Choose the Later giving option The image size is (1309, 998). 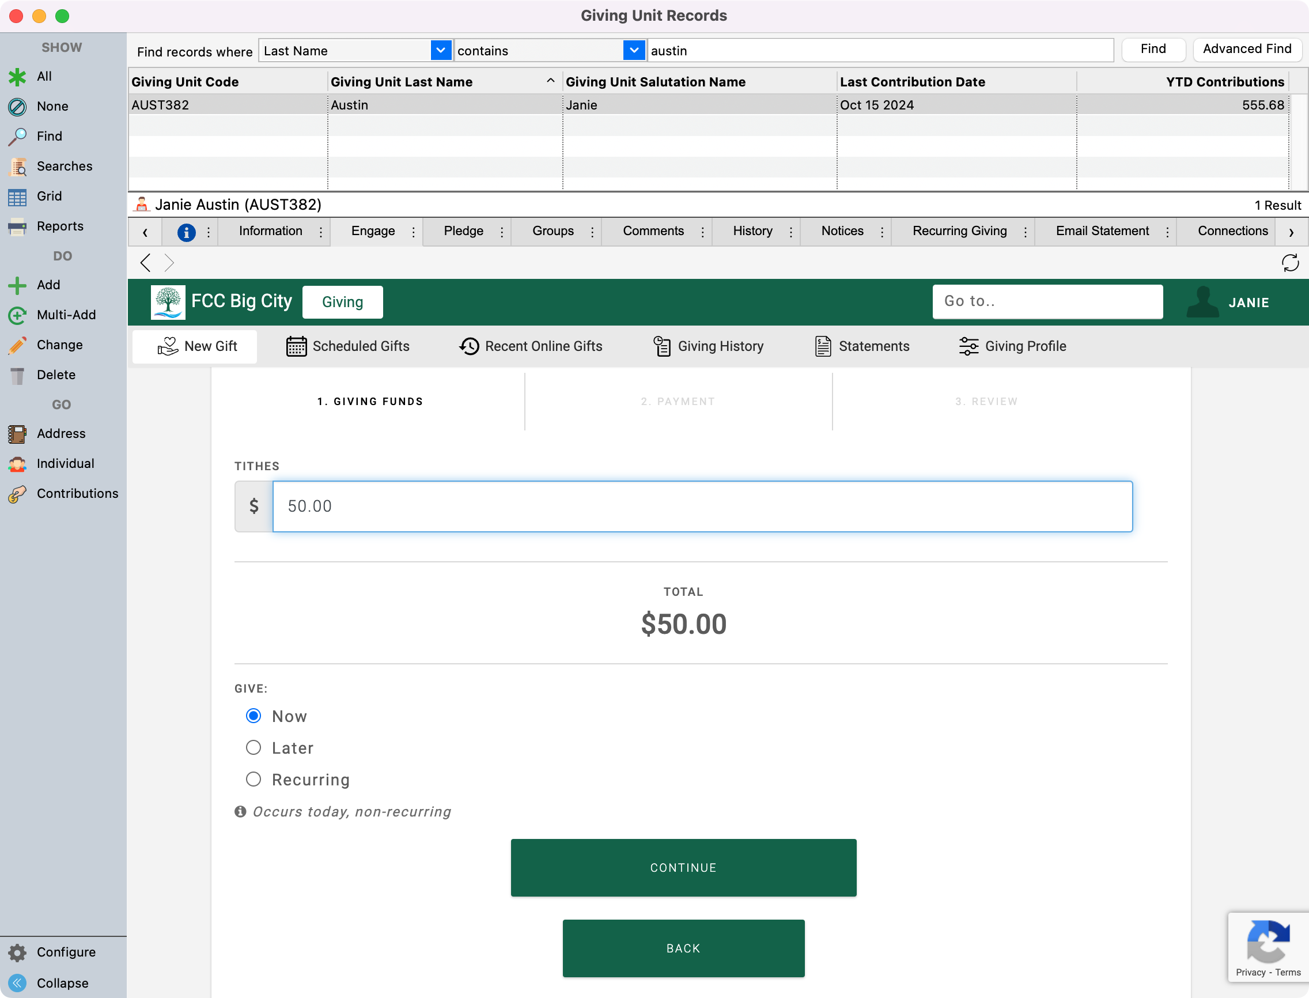(254, 747)
